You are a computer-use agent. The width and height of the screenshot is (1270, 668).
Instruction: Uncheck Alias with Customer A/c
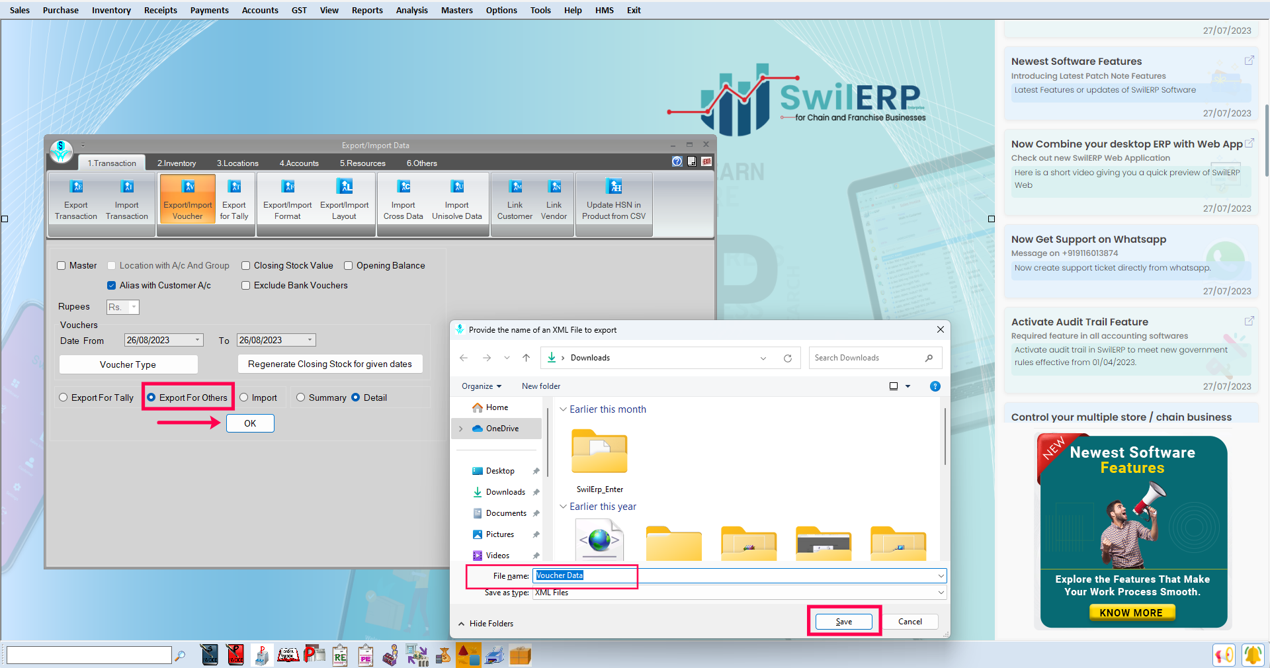[x=112, y=285]
